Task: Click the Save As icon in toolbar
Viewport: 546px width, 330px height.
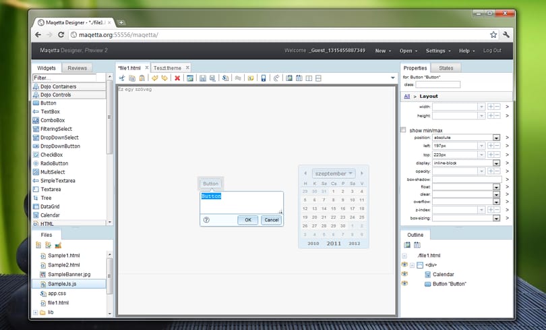Action: (212, 78)
